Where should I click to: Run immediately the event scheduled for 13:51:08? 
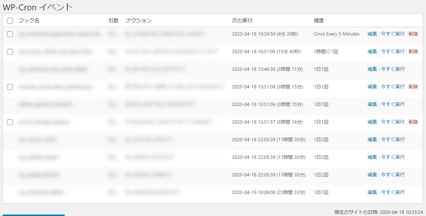point(392,87)
